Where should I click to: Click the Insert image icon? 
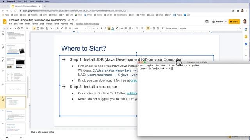(42, 28)
